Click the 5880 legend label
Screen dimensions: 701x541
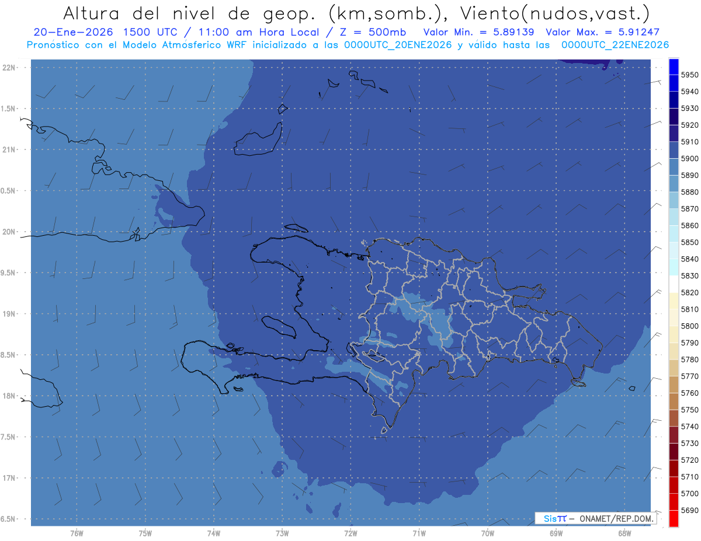click(689, 192)
